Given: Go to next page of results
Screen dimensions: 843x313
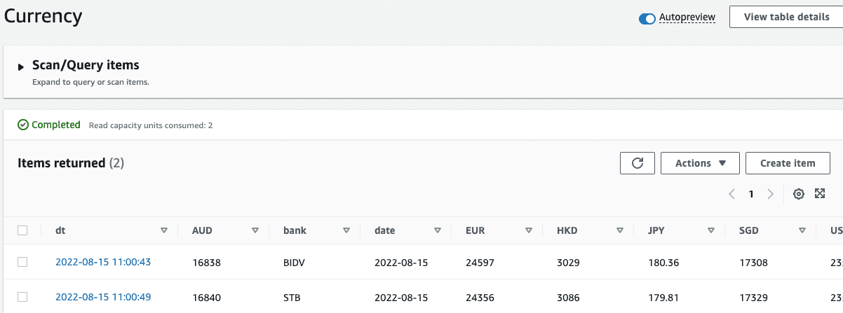Looking at the screenshot, I should (770, 194).
